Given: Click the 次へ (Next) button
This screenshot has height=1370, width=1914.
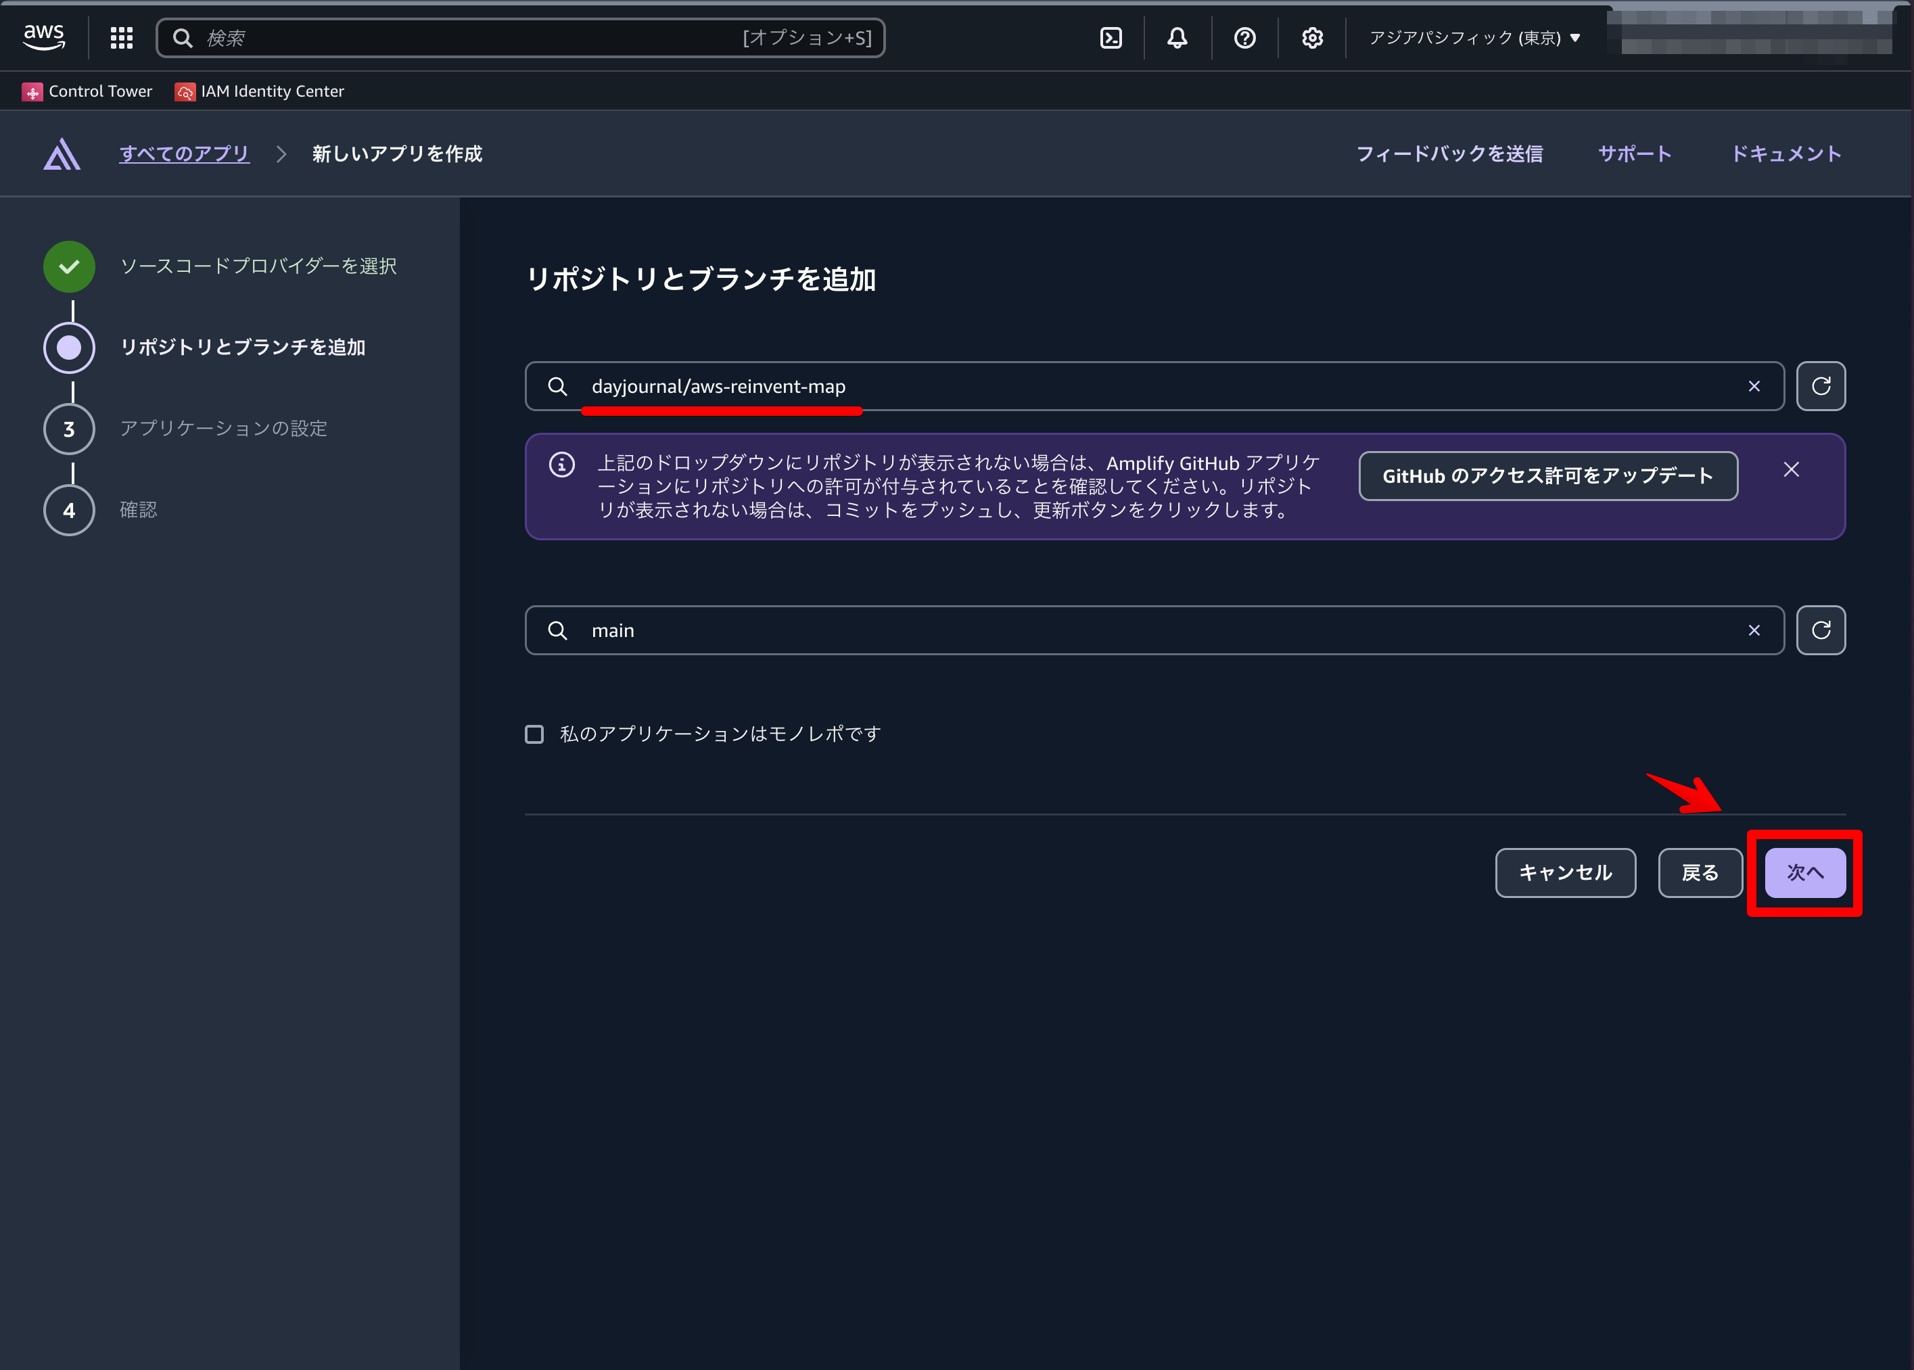Looking at the screenshot, I should tap(1804, 872).
